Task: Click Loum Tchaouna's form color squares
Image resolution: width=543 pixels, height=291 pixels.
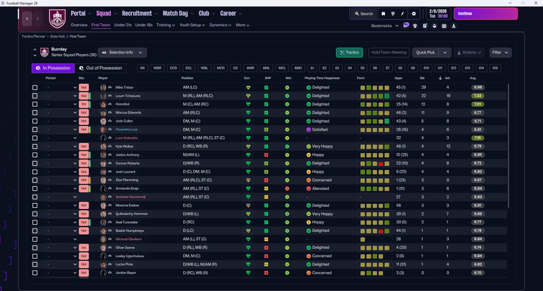Action: pos(375,96)
